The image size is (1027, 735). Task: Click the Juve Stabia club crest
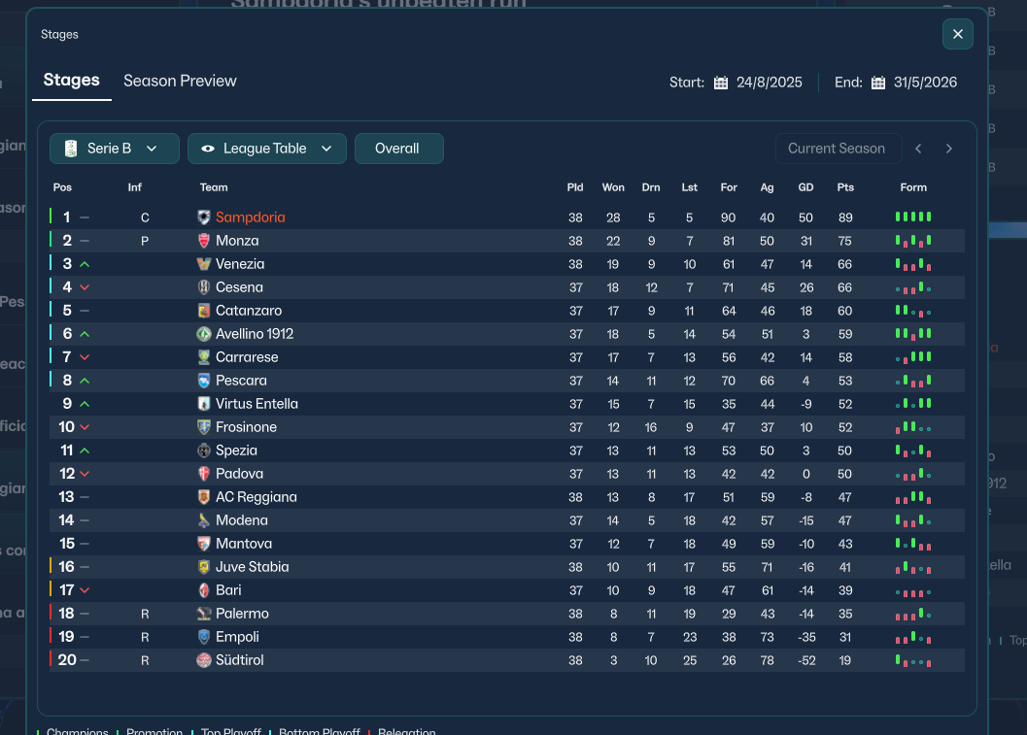[204, 567]
